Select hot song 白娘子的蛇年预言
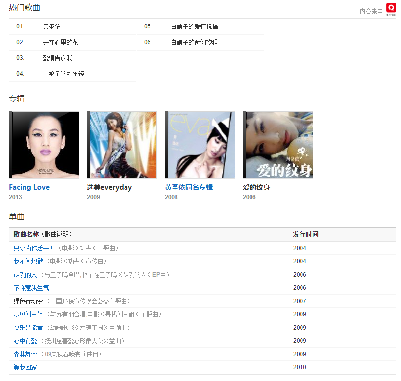This screenshot has height=381, width=401. [x=66, y=74]
